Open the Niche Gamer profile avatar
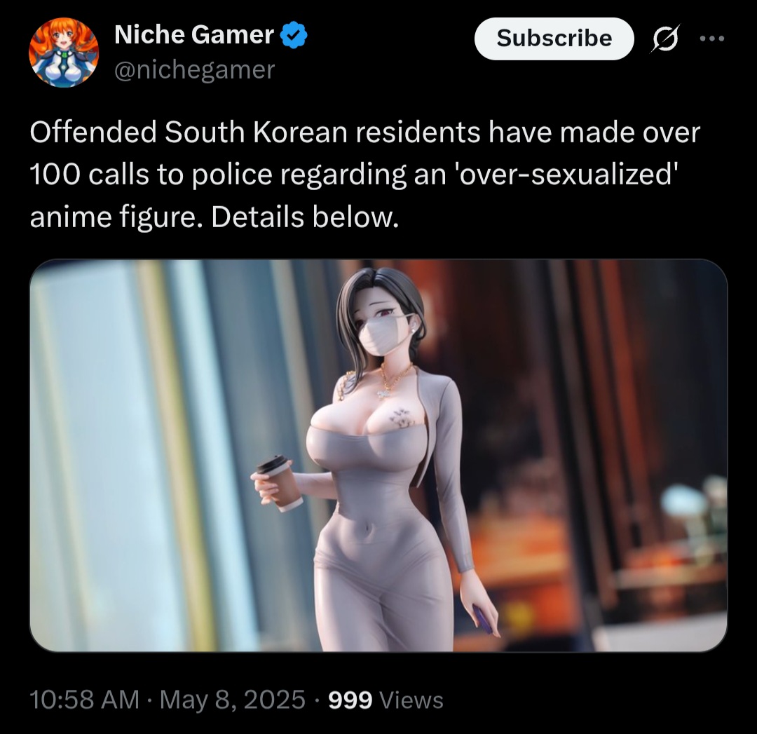This screenshot has width=757, height=734. (x=64, y=53)
